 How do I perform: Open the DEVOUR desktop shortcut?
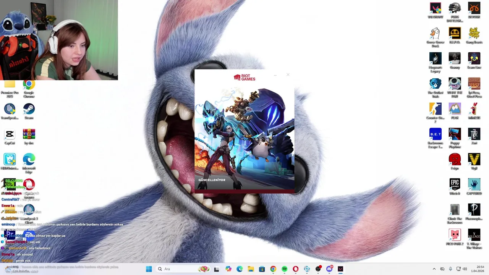pyautogui.click(x=474, y=10)
